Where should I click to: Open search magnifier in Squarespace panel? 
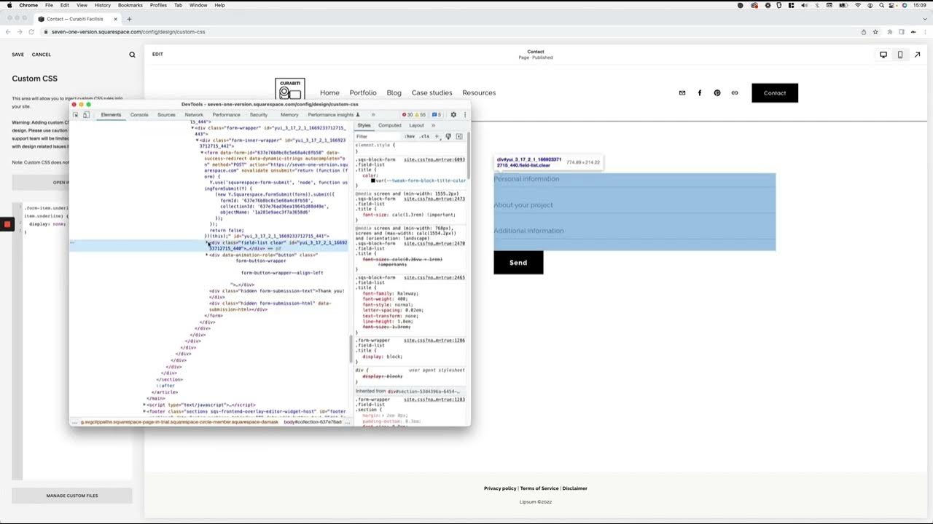132,55
